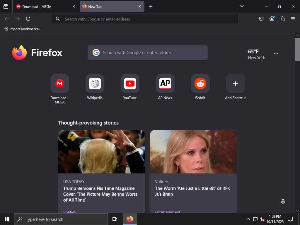Click the page vertical scrollbar thumb
Viewport: 300px width, 225px height.
(297, 50)
